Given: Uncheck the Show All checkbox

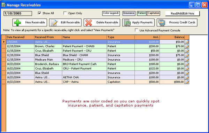Looking at the screenshot, I should [39, 13].
